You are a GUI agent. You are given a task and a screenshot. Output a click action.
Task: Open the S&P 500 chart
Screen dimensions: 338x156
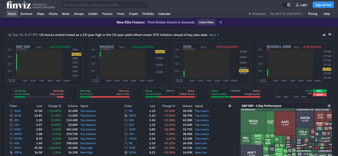click(45, 64)
